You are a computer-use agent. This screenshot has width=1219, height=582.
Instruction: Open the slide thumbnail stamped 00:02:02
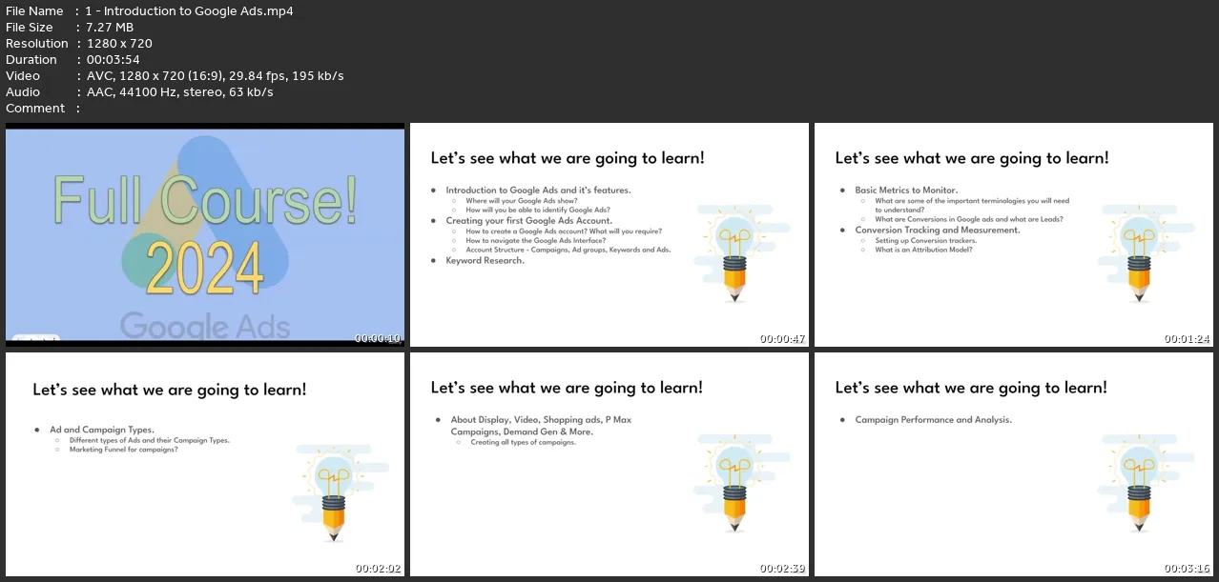coord(205,464)
